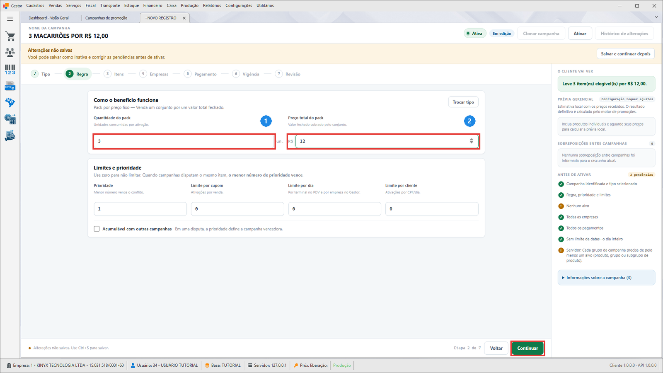Image resolution: width=663 pixels, height=373 pixels.
Task: Open the NF-e Brazil map invoice icon
Action: 10,102
